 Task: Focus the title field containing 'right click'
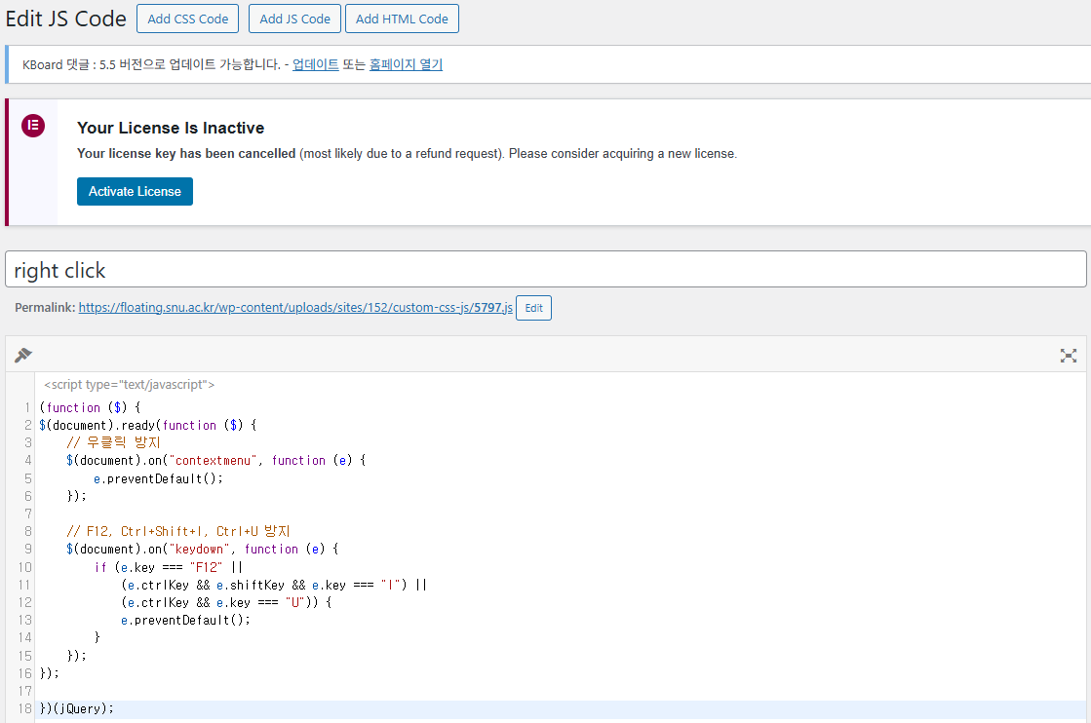[545, 270]
